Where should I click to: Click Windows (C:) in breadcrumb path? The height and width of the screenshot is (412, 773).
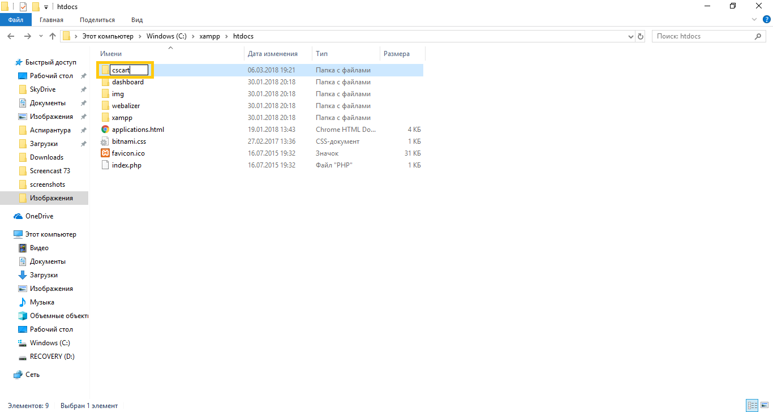[x=166, y=36]
